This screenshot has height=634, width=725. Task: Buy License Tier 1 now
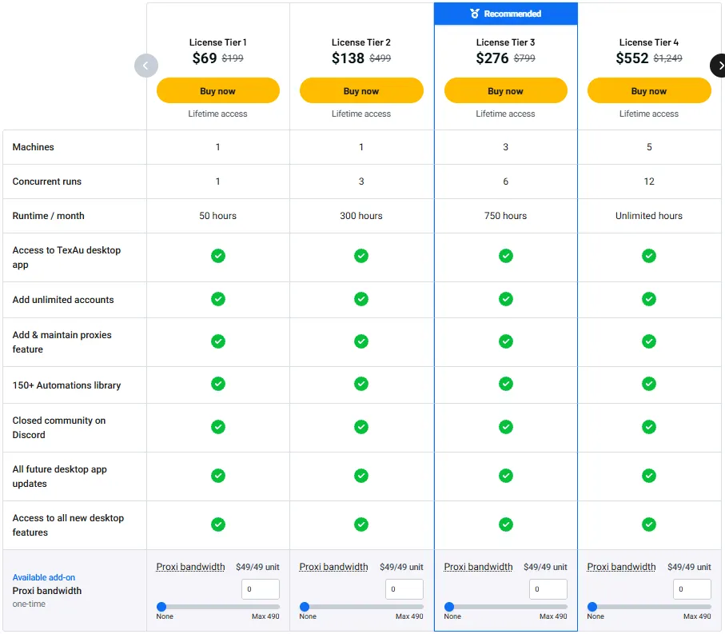tap(217, 90)
